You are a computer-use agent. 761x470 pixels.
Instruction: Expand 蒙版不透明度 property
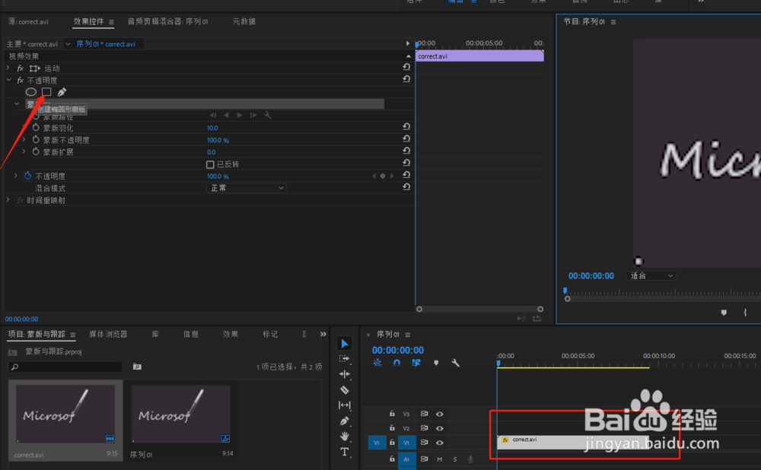(24, 140)
